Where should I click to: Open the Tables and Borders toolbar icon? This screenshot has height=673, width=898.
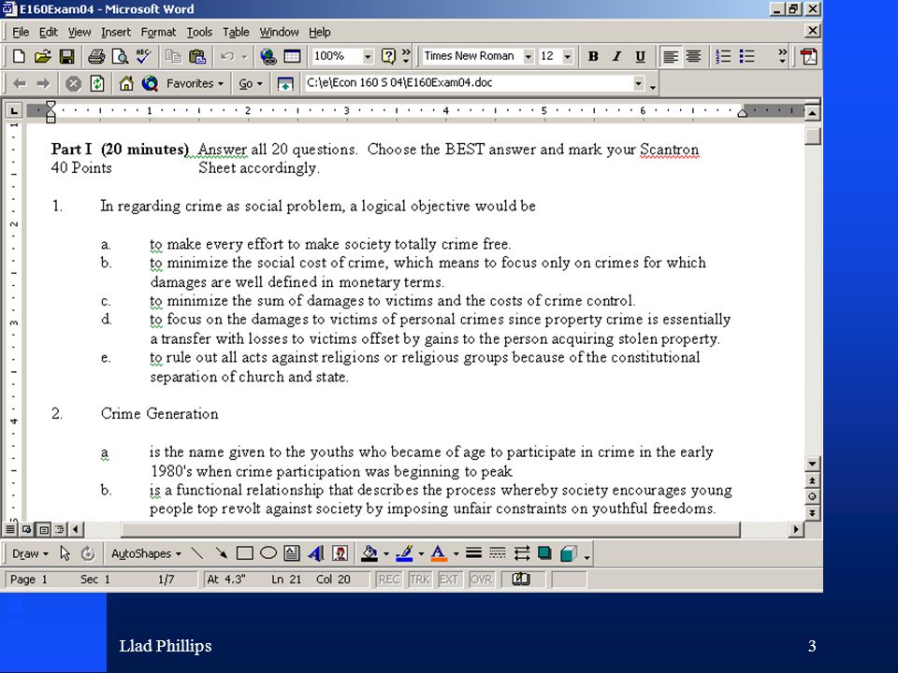[292, 56]
